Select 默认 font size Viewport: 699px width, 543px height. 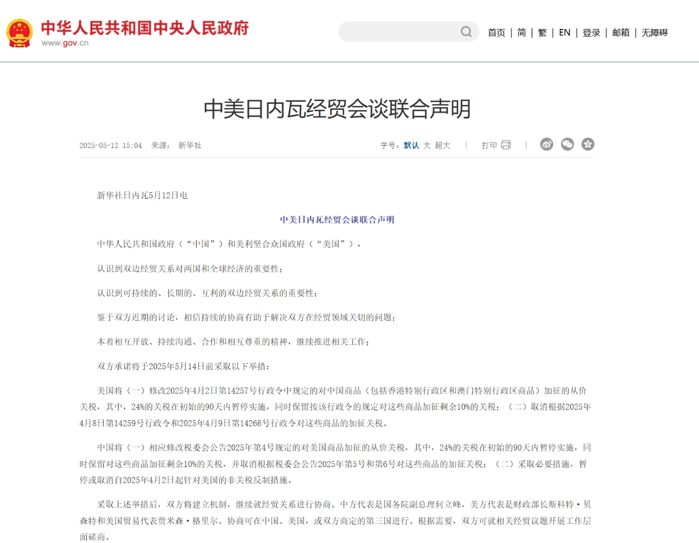coord(411,145)
